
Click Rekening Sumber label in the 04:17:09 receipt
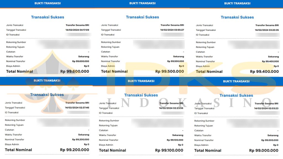coord(16,42)
